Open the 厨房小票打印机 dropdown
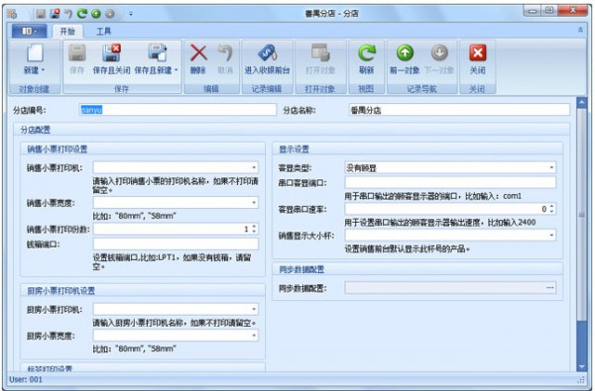Screen dimensions: 595x391 click(x=254, y=309)
